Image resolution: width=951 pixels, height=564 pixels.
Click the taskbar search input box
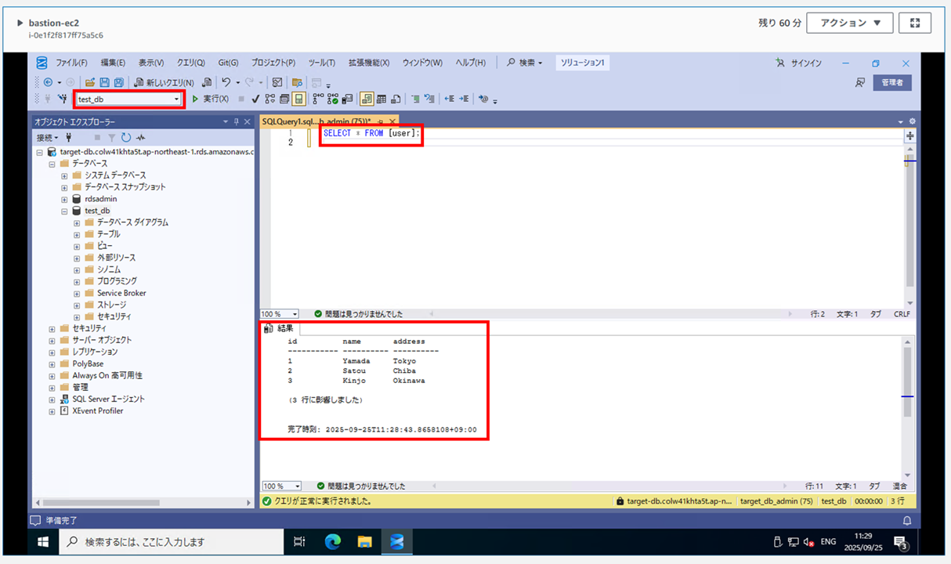[172, 542]
